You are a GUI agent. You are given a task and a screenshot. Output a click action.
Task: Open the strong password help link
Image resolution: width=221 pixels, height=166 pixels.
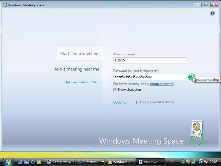click(161, 84)
